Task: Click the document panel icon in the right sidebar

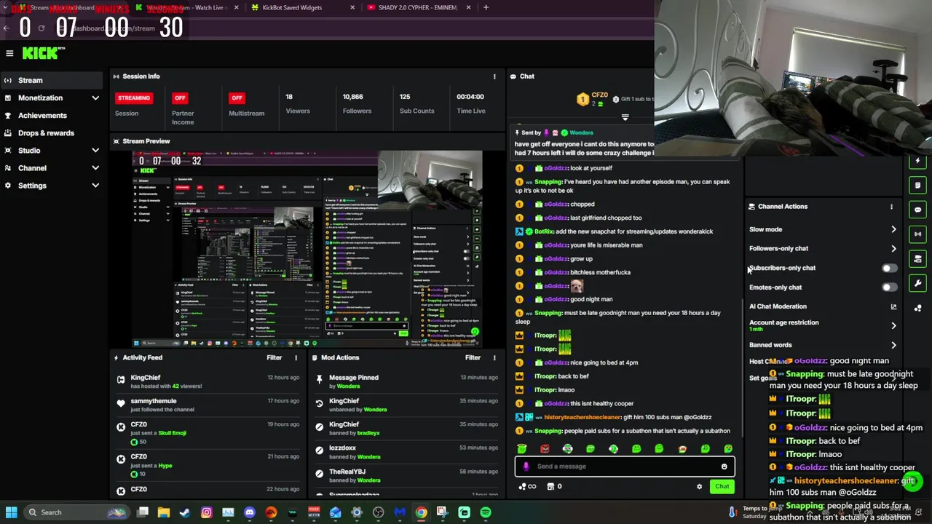Action: click(918, 186)
